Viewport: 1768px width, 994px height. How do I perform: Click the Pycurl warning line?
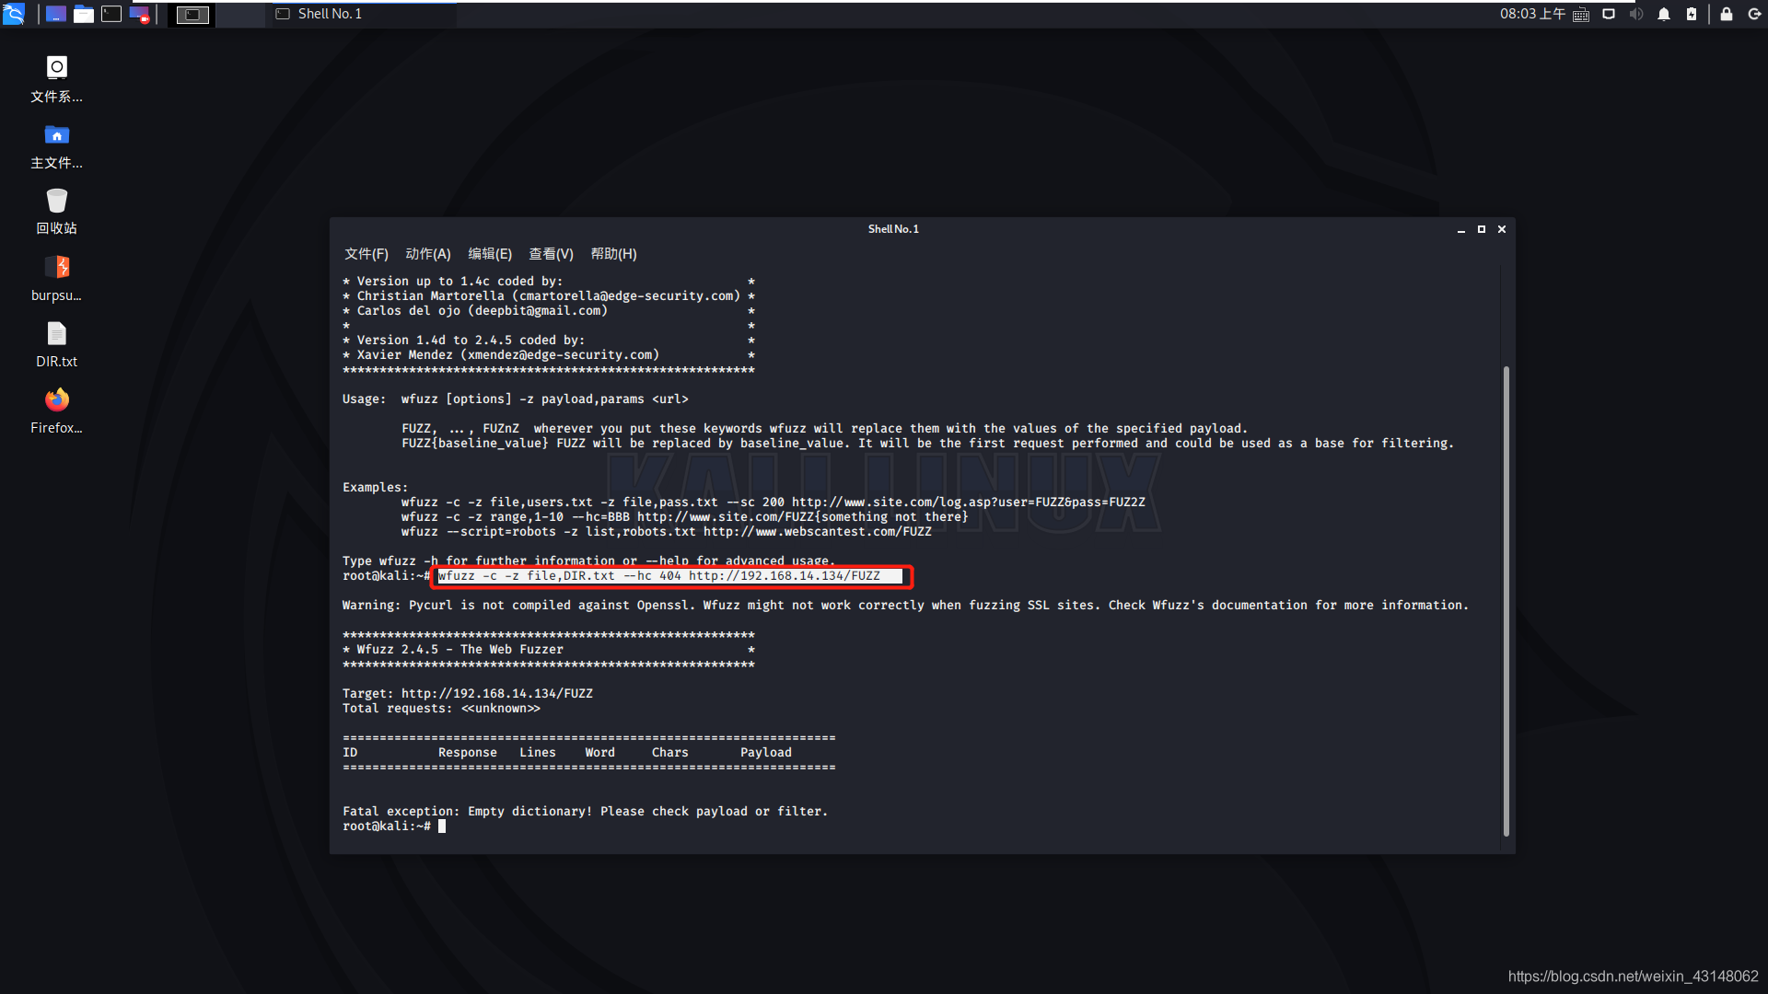[x=905, y=606]
